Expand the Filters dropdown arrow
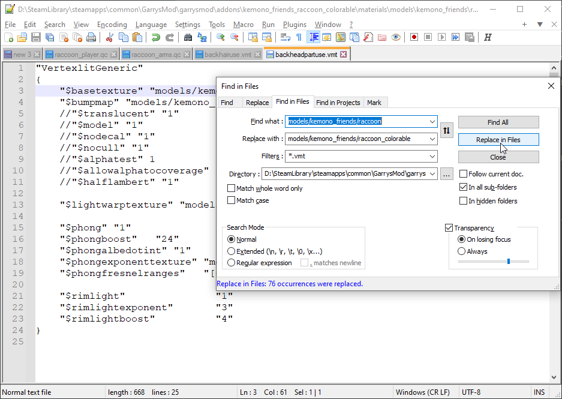Viewport: 562px width, 399px height. (x=432, y=157)
